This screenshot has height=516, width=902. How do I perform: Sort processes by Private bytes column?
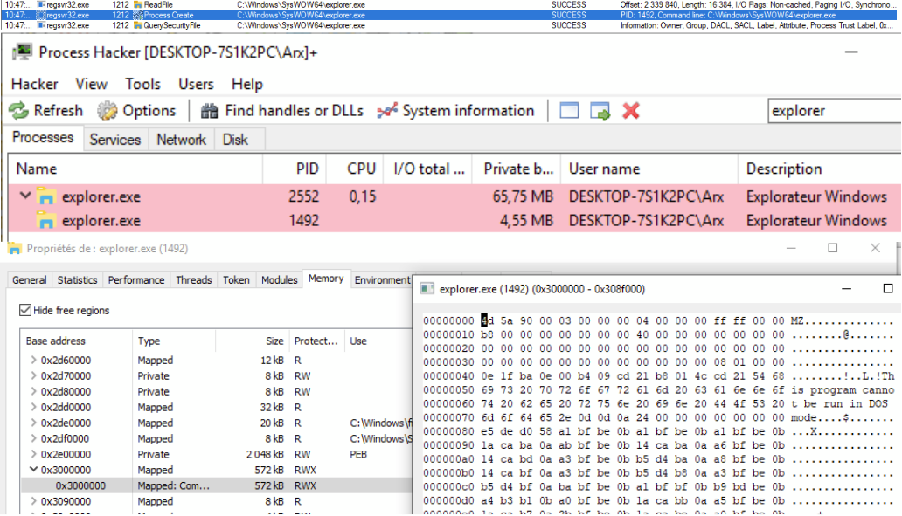pos(516,169)
